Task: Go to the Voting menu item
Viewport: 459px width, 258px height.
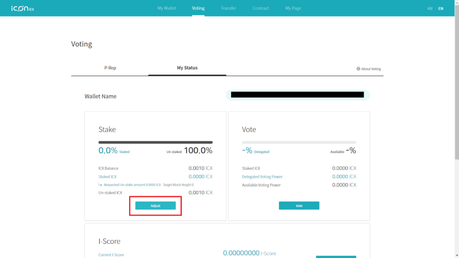Action: (198, 9)
